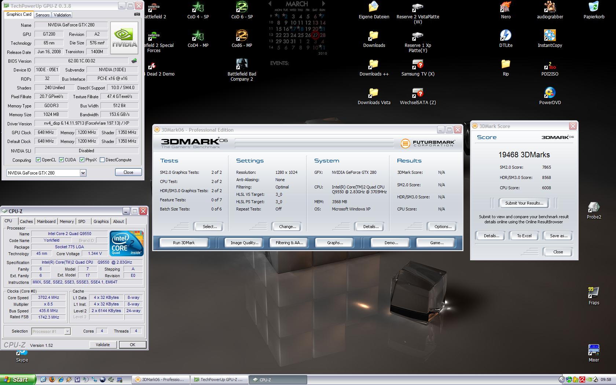Open the SPD tab in CPU-Z
The image size is (616, 385).
[x=82, y=221]
